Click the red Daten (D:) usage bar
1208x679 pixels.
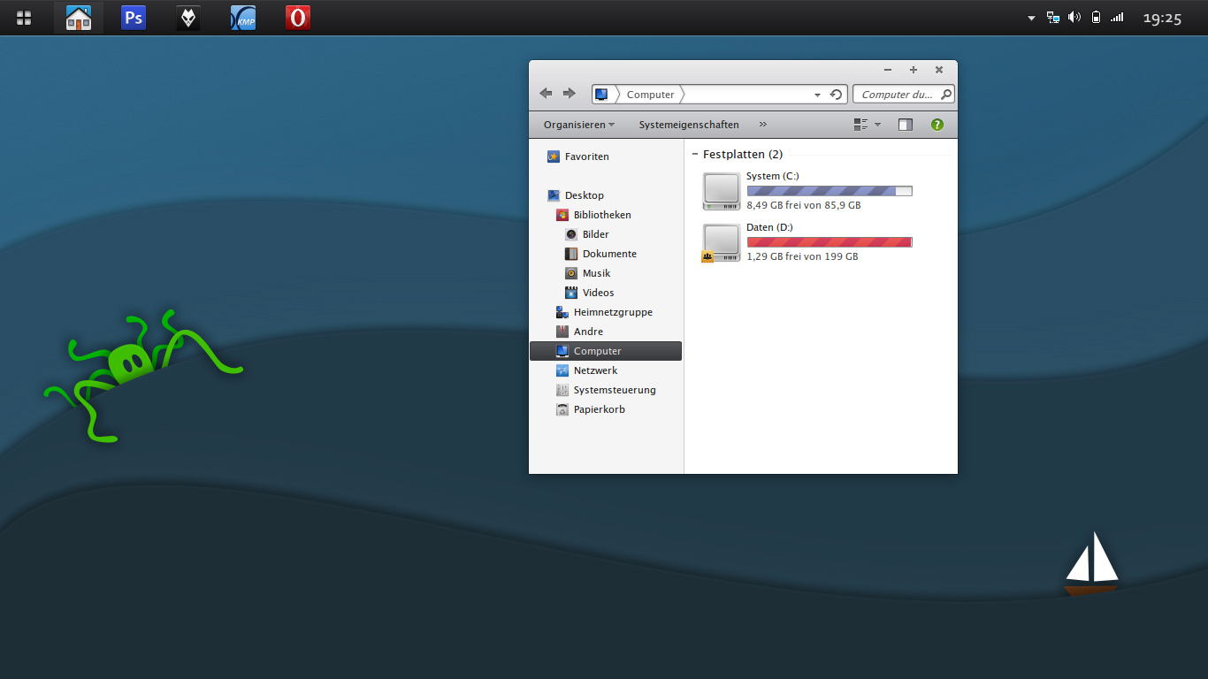tap(830, 242)
